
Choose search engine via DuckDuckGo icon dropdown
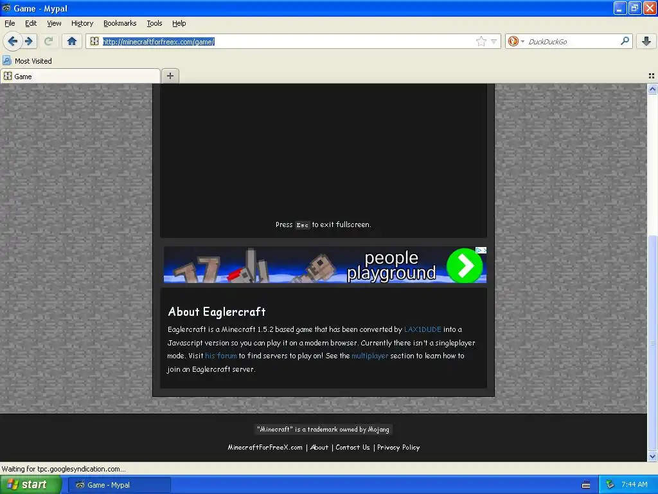[x=516, y=41]
